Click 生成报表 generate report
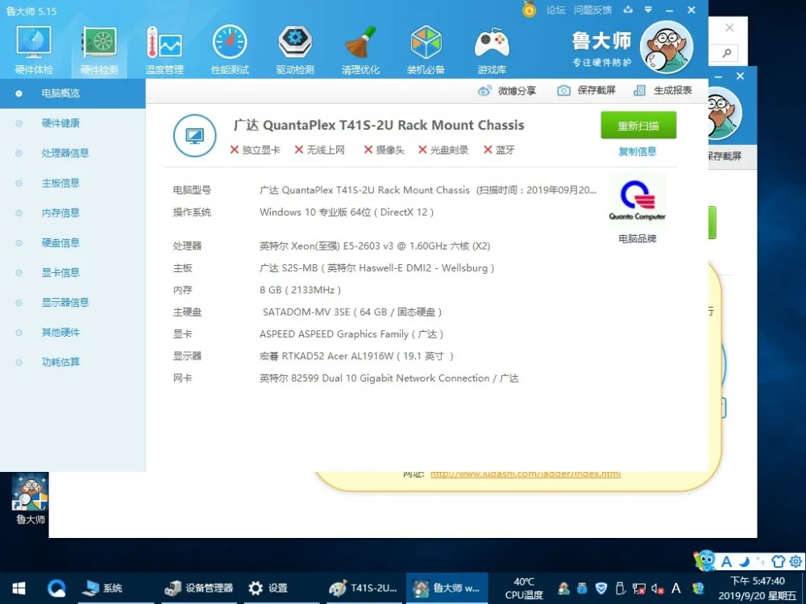Viewport: 806px width, 604px height. [663, 90]
